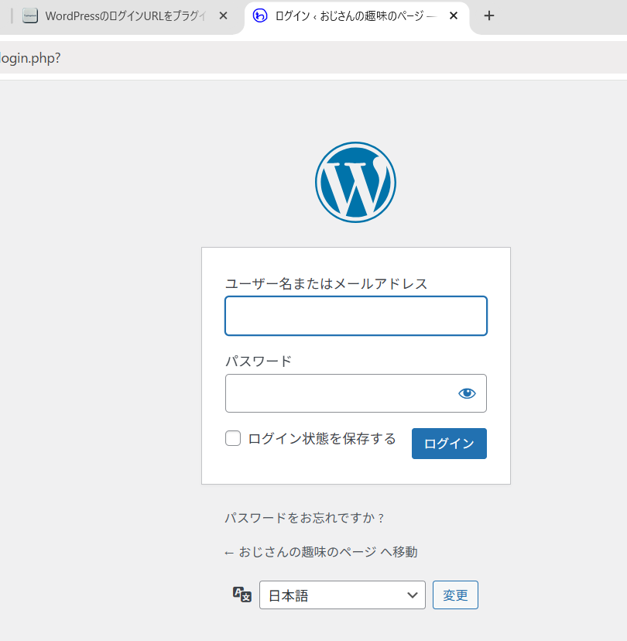627x641 pixels.
Task: Click the 変更 language change button
Action: pos(455,595)
